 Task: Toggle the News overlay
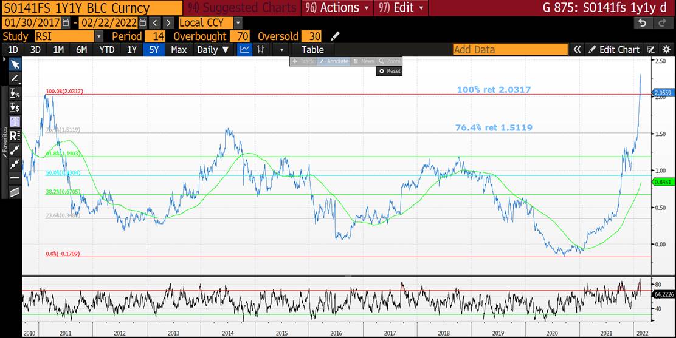364,61
